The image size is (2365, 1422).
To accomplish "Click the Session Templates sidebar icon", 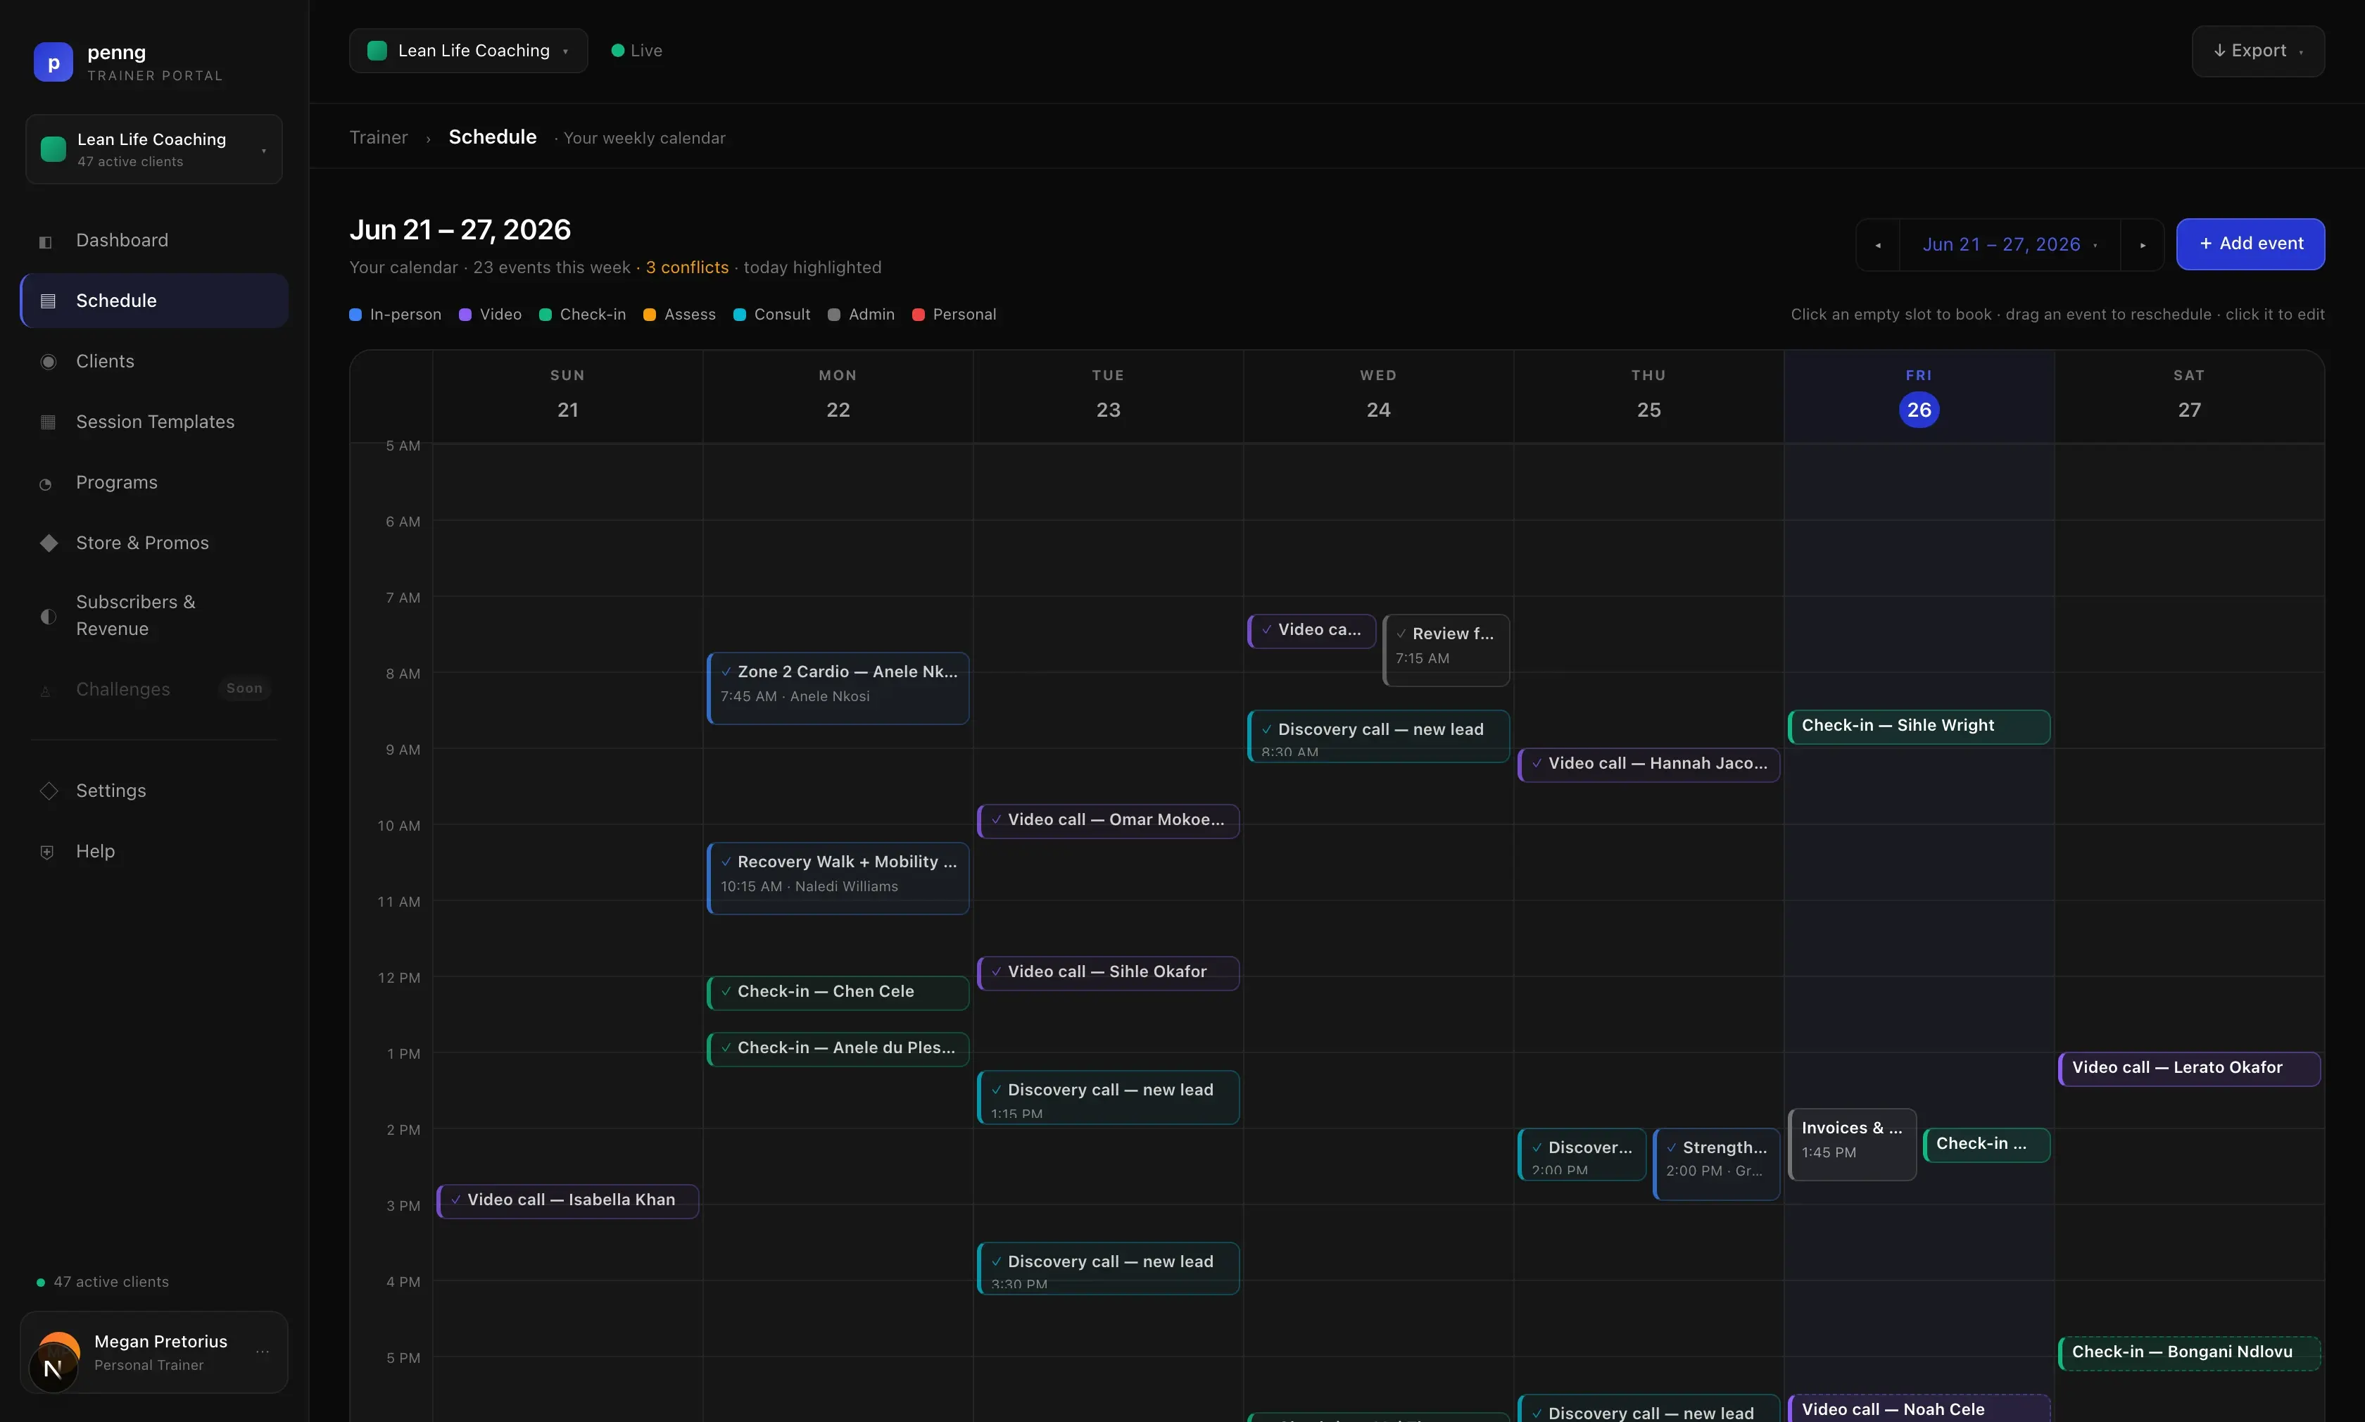I will (48, 422).
